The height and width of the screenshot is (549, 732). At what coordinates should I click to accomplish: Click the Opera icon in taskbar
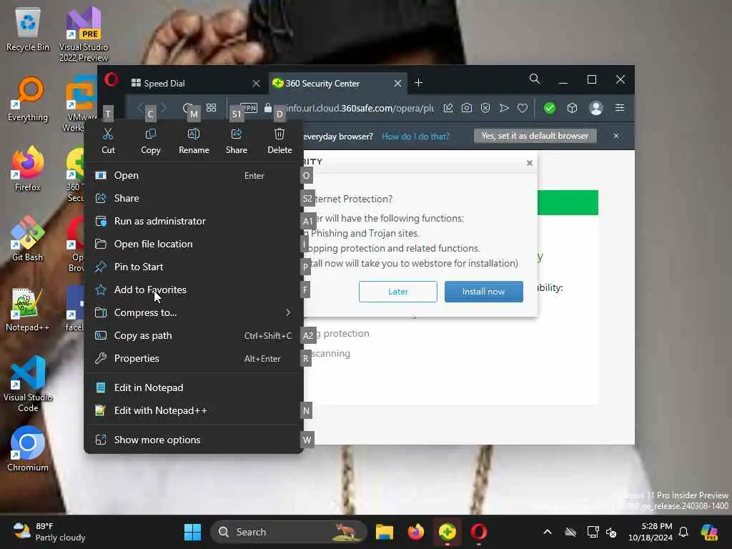pos(478,532)
